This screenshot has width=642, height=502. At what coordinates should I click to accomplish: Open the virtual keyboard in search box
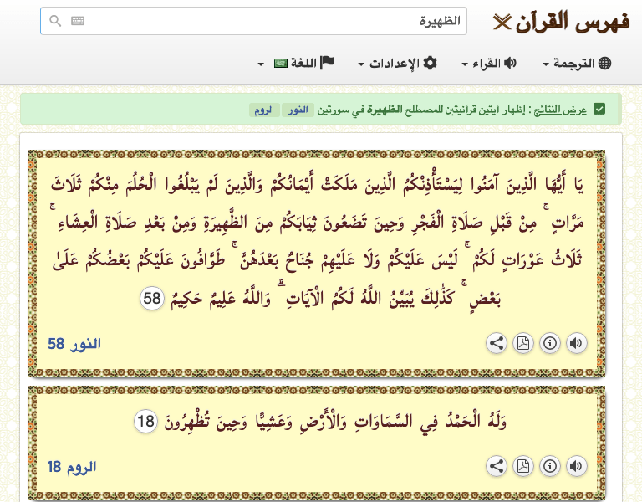(x=78, y=22)
